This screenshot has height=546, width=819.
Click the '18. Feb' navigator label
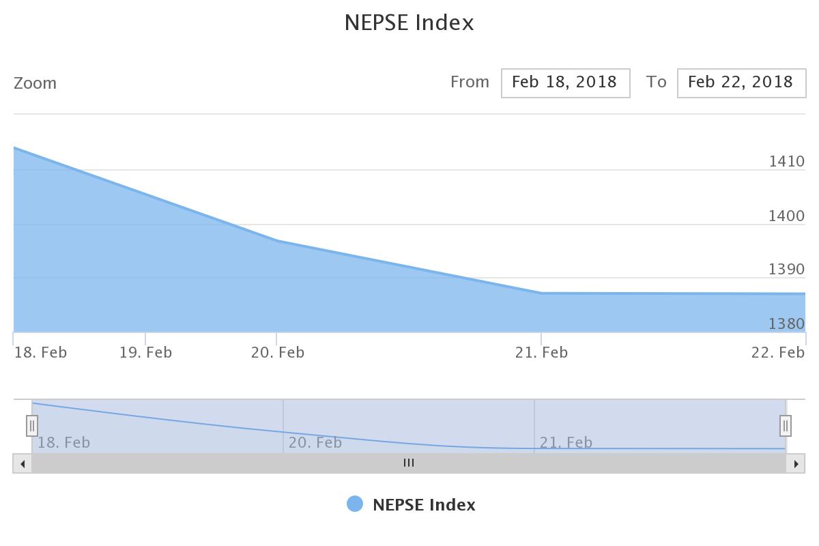(64, 442)
